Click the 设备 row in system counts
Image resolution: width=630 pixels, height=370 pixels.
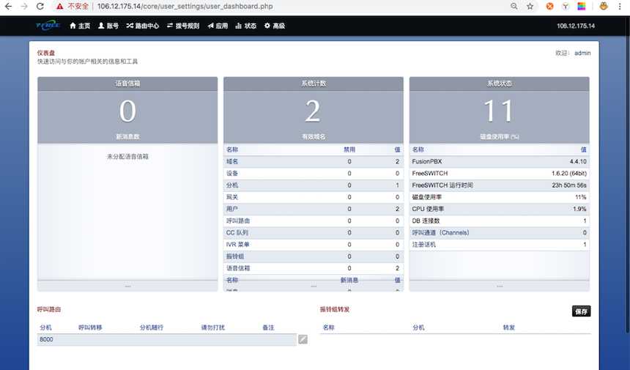point(314,174)
